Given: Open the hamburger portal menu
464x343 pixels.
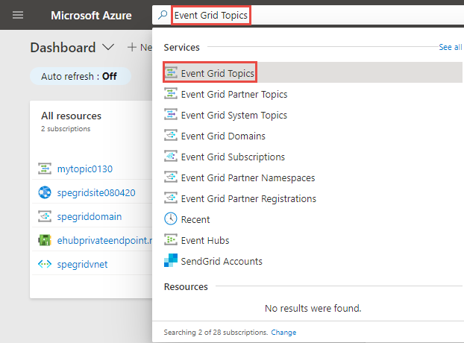Looking at the screenshot, I should tap(18, 15).
